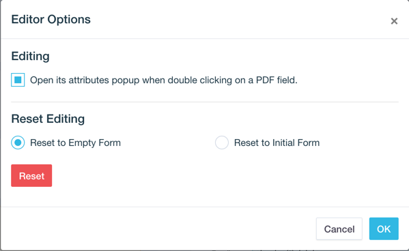Toggle the attributes popup checkbox

18,80
